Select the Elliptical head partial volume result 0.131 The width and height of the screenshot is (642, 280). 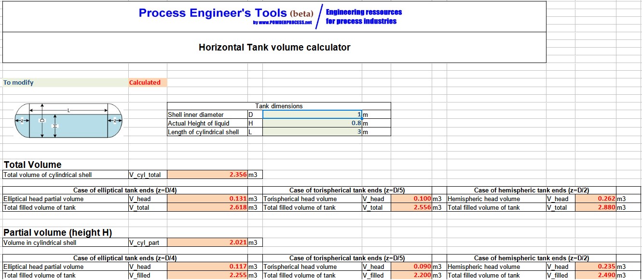point(207,199)
